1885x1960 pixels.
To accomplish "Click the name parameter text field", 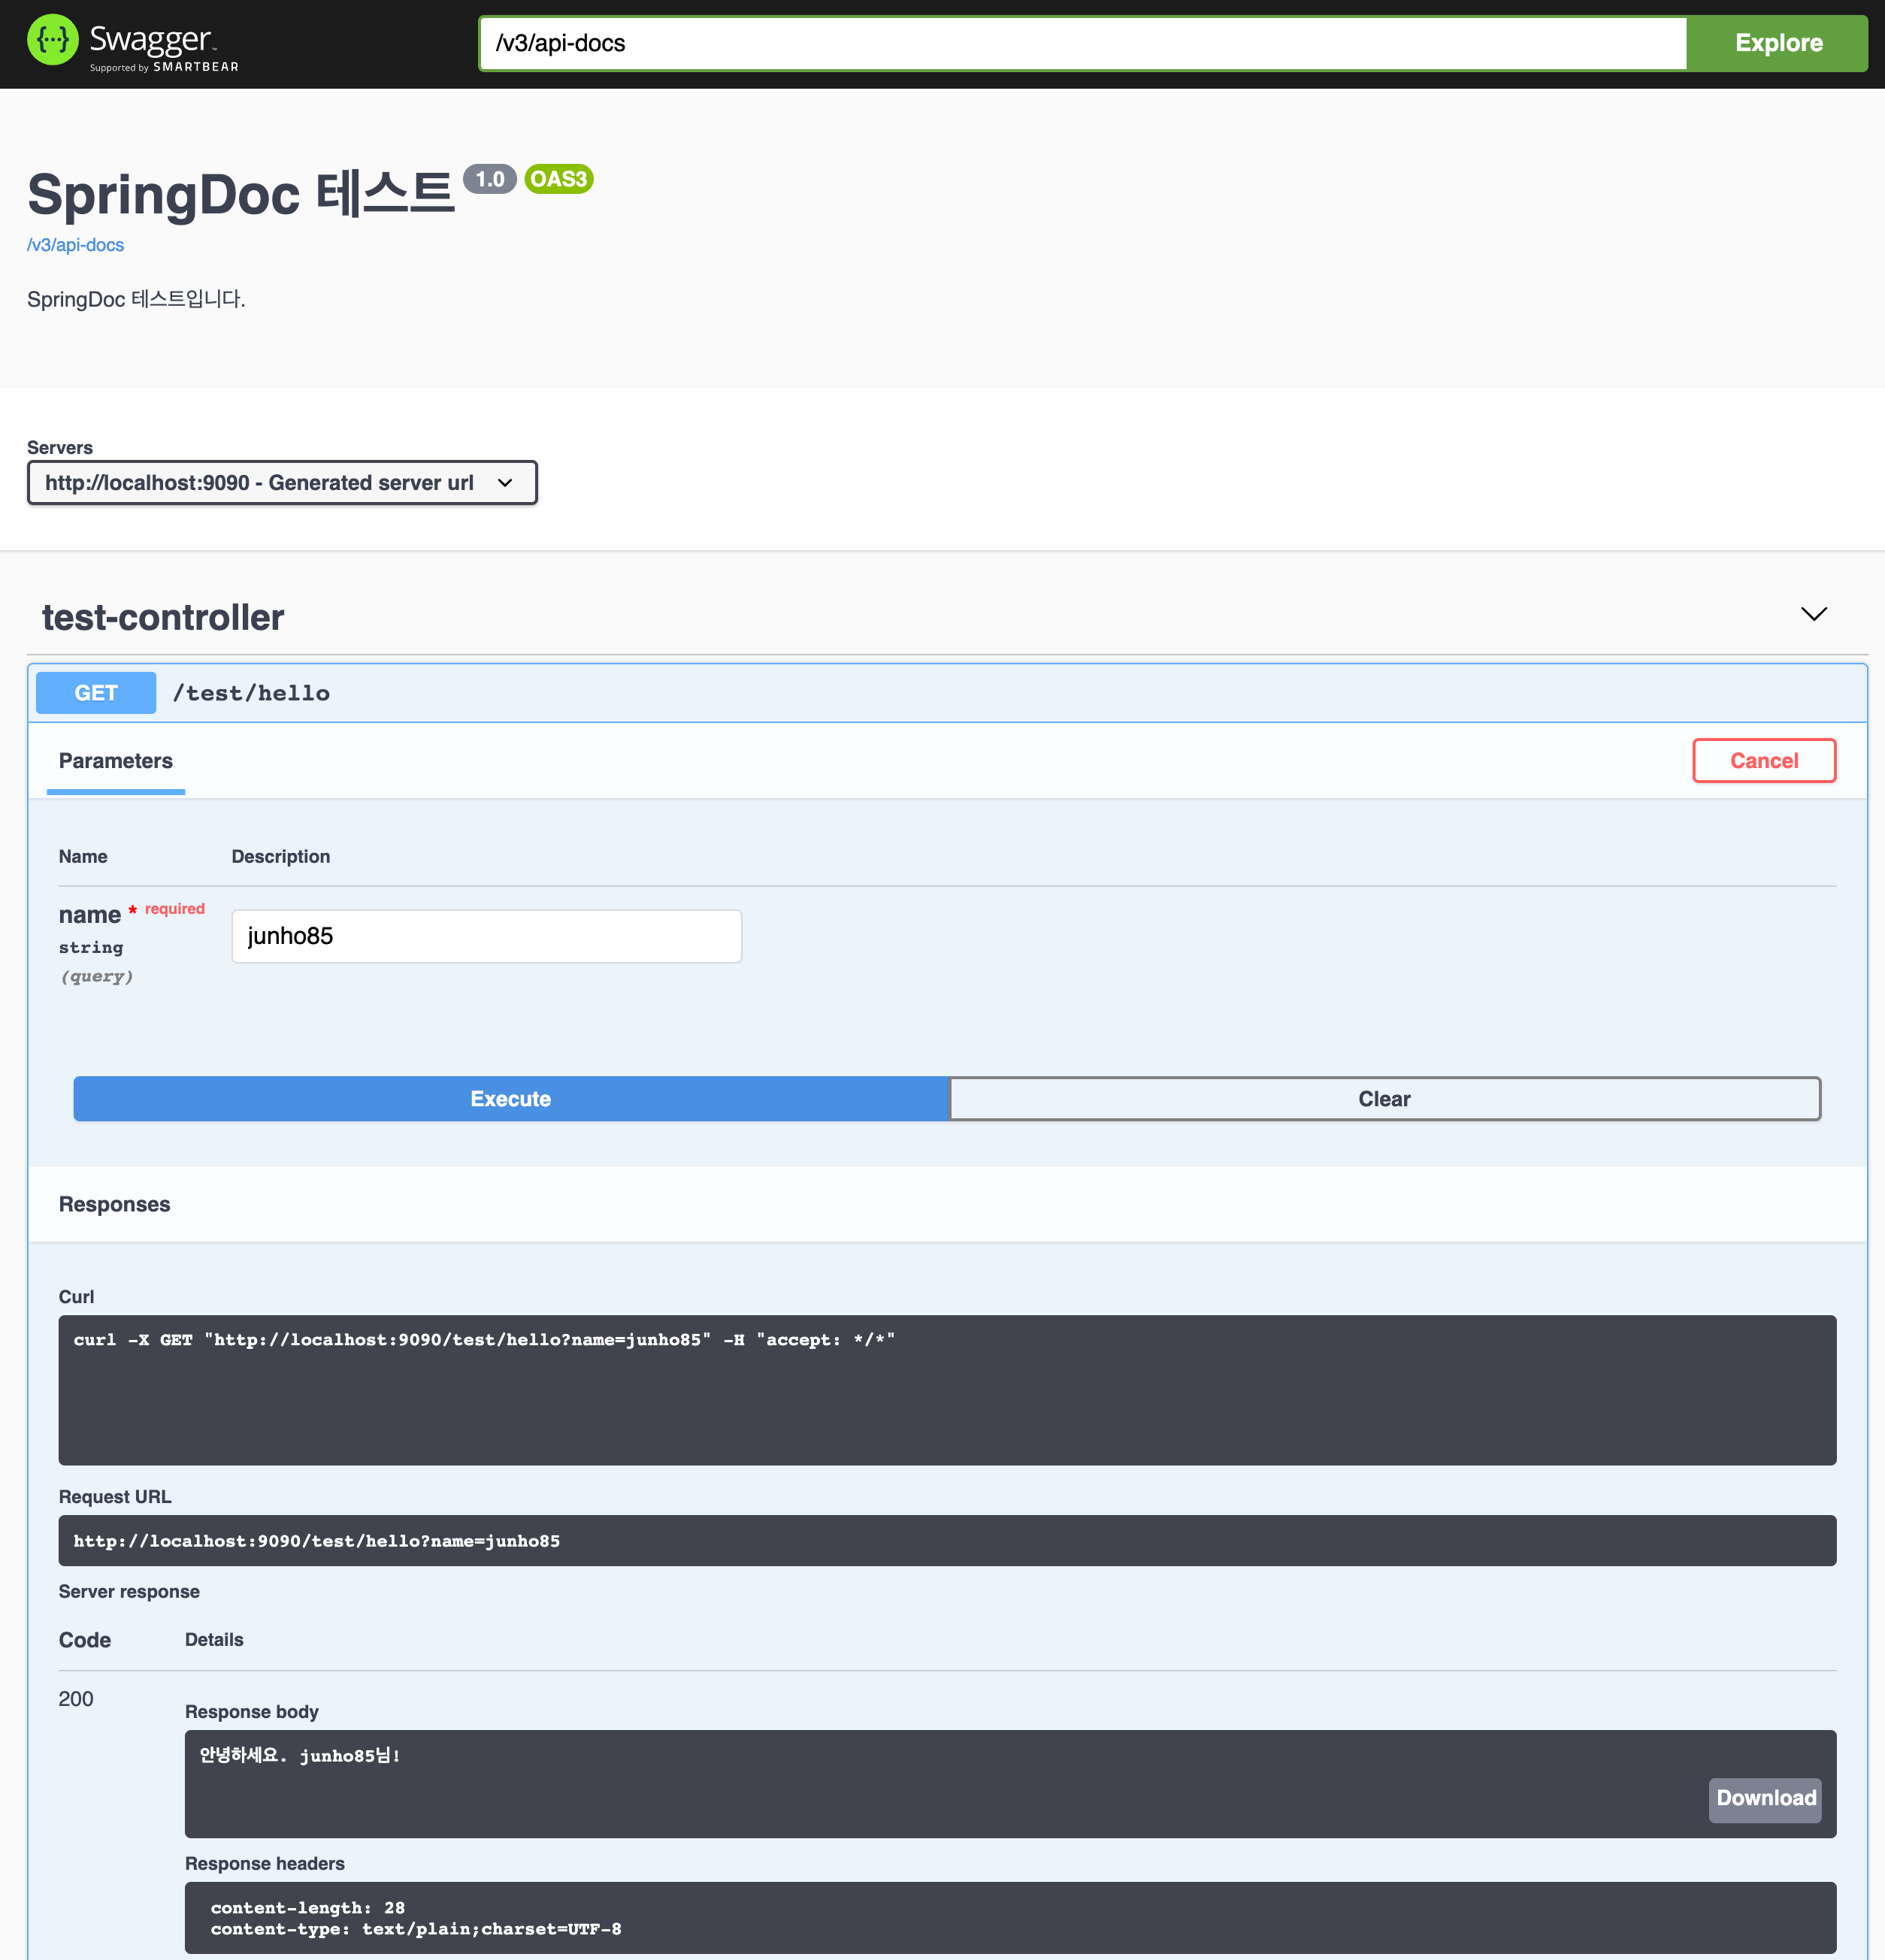I will click(486, 936).
